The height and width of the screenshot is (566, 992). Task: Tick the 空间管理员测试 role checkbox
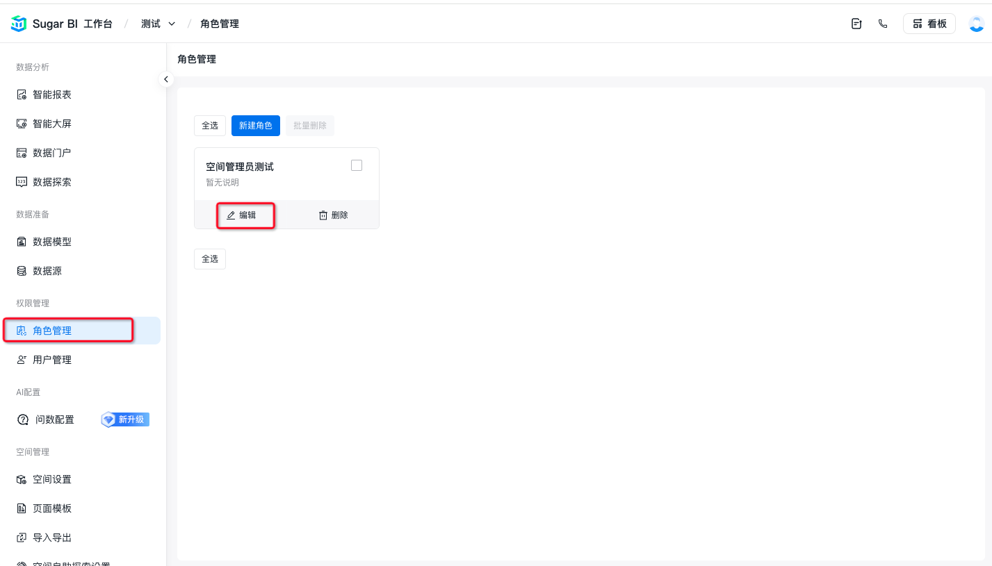357,165
